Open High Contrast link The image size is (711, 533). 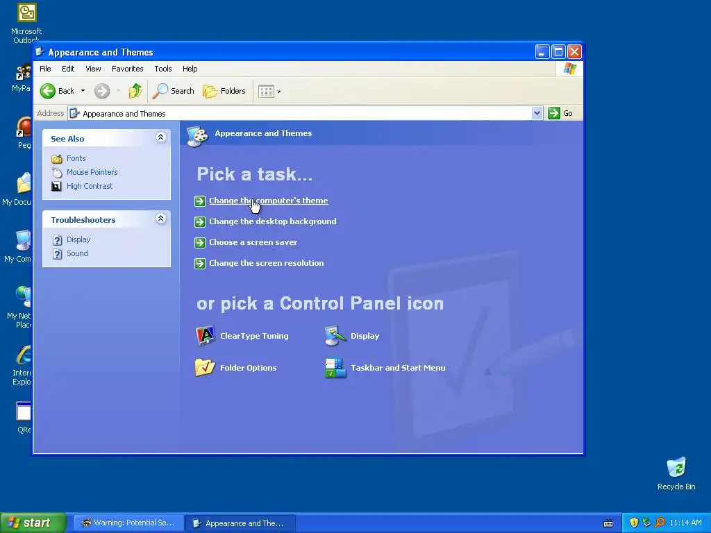pos(90,186)
